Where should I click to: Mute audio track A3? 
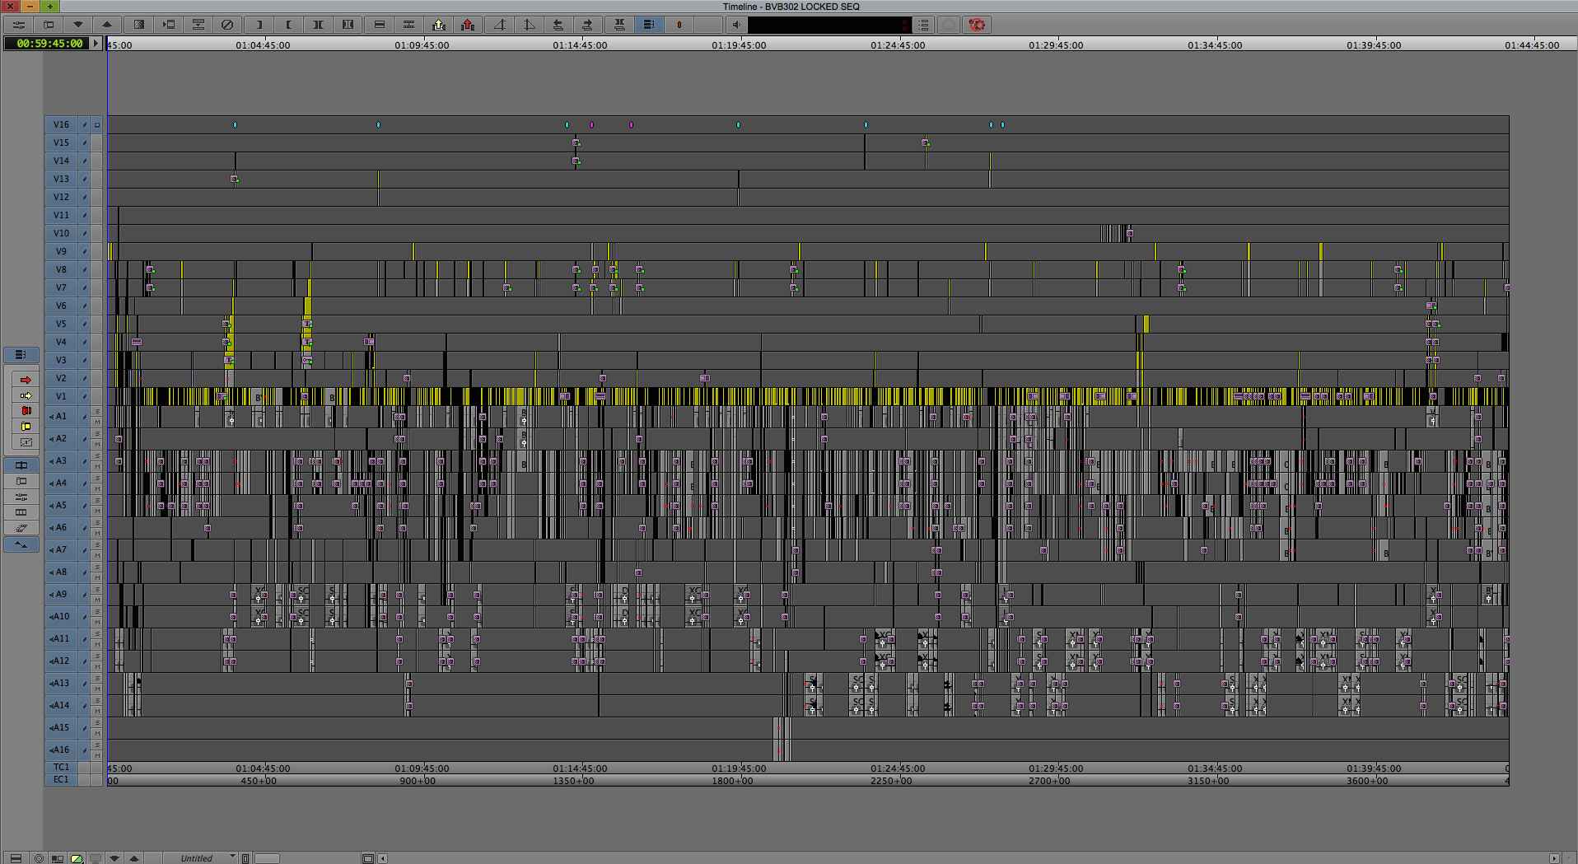(97, 466)
